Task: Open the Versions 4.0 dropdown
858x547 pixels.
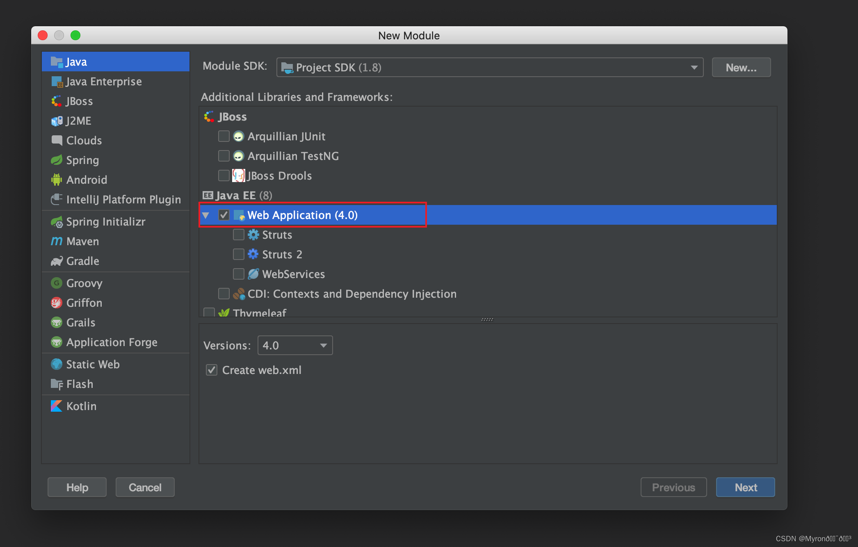Action: [295, 345]
